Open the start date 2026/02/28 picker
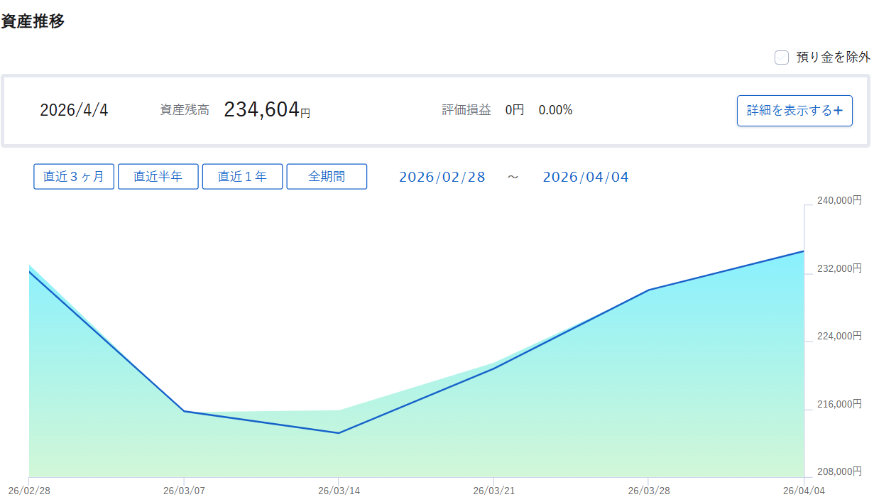The height and width of the screenshot is (497, 874). (442, 177)
